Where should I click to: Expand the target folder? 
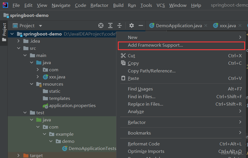tap(19, 155)
